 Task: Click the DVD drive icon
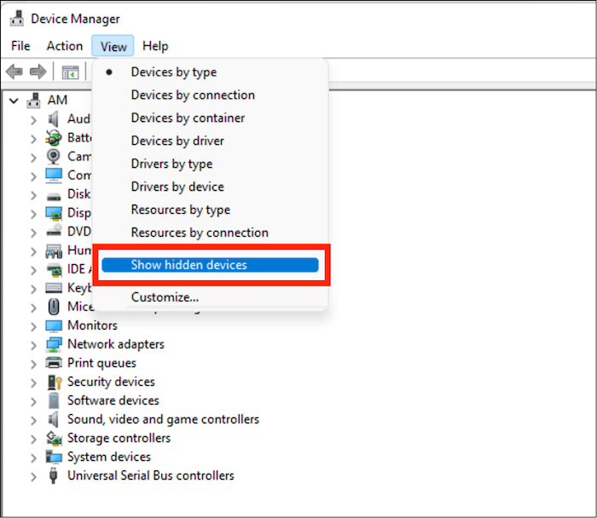click(54, 230)
